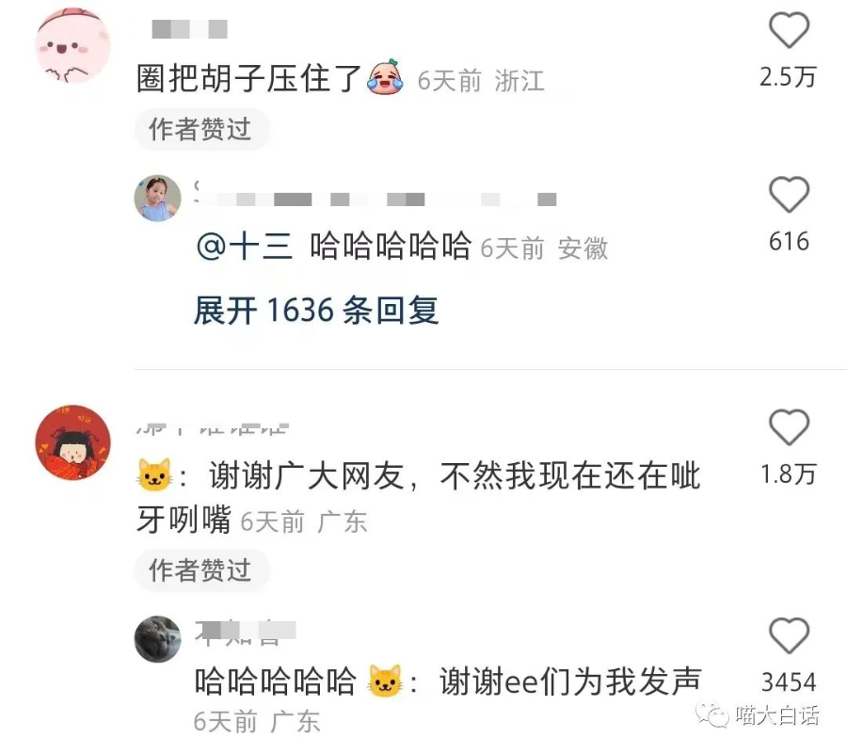Screen dimensions: 847x753
Task: Select the comment starting 谢谢广大网友
Action: (x=419, y=498)
